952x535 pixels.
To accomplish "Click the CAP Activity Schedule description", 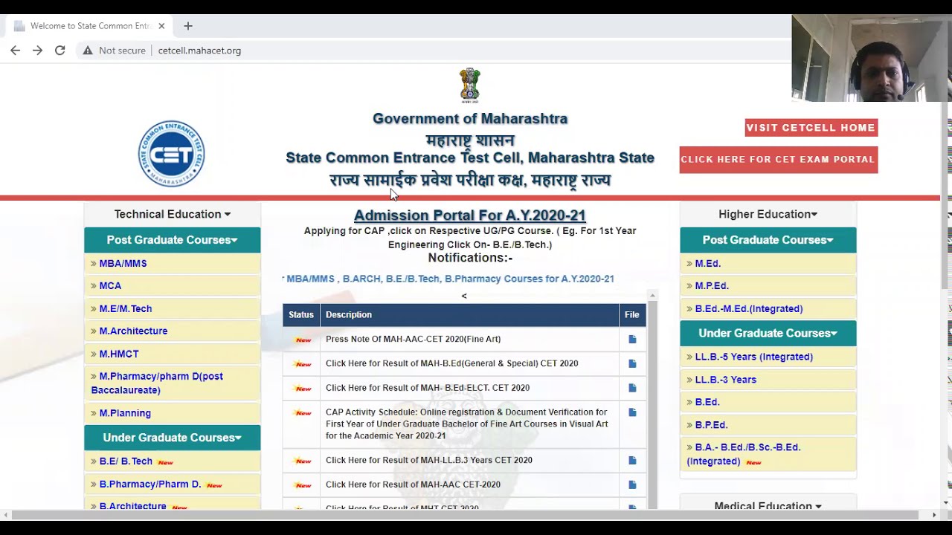I will (467, 424).
